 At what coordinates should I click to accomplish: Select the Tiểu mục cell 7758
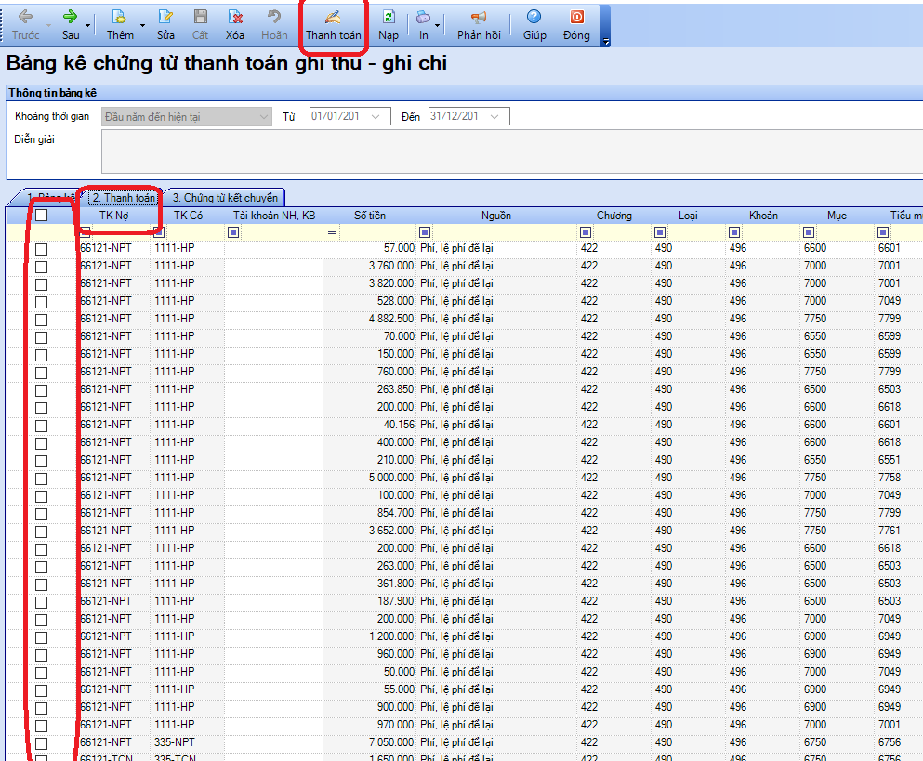(898, 478)
